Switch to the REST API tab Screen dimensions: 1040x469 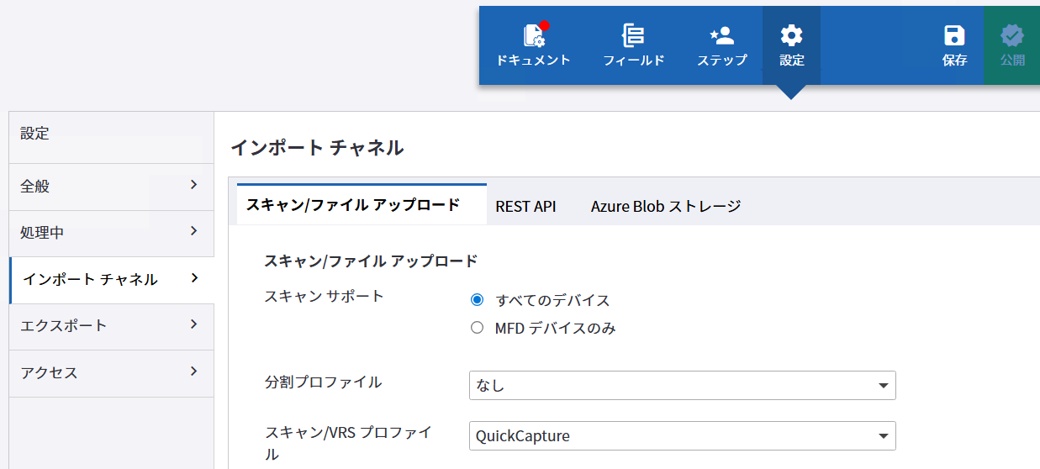pyautogui.click(x=525, y=206)
